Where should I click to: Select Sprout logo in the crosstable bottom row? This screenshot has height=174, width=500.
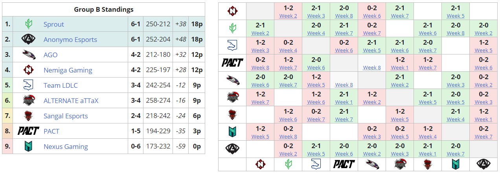point(288,164)
